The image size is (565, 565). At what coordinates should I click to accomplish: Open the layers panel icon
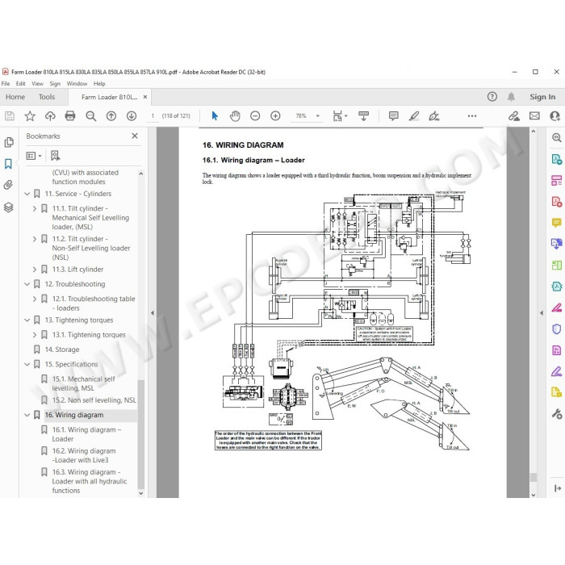pyautogui.click(x=9, y=207)
